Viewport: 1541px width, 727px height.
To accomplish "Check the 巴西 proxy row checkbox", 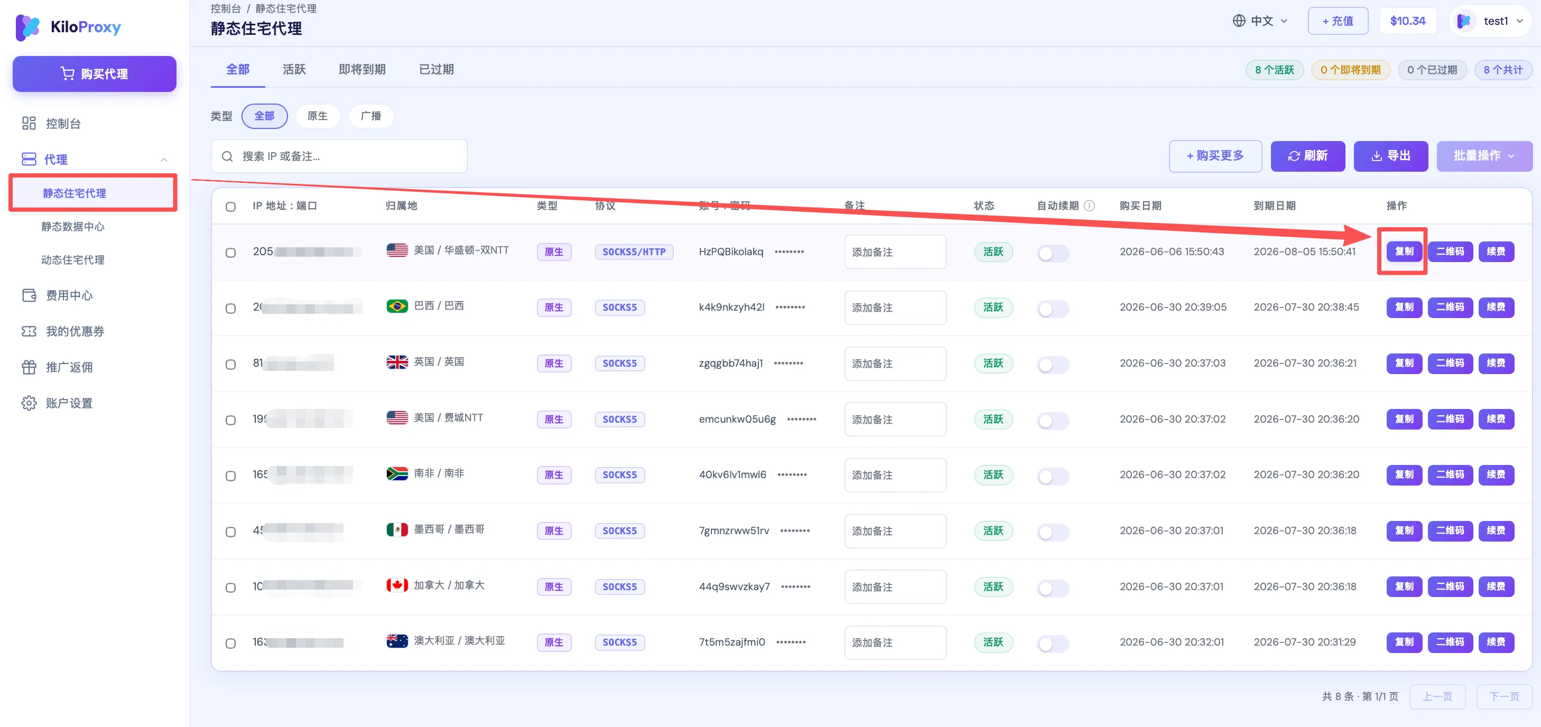I will (230, 309).
